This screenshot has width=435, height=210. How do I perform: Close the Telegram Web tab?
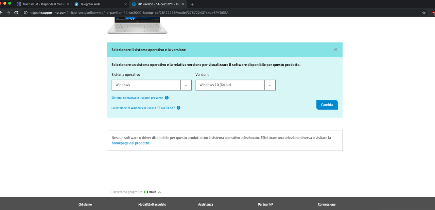coord(125,4)
